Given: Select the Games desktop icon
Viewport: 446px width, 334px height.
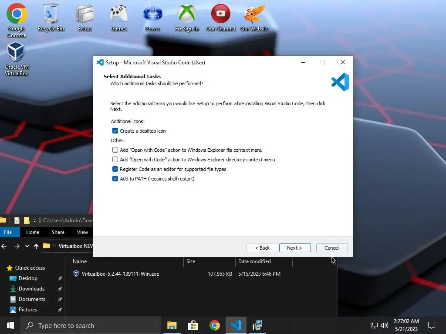Looking at the screenshot, I should 118,17.
